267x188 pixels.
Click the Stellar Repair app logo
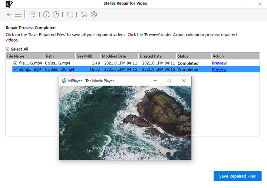click(9, 4)
